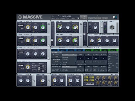Screen dimensions: 135x101
Task: Click the mini piano keyboard in Macro Control
Action: click(x=90, y=84)
